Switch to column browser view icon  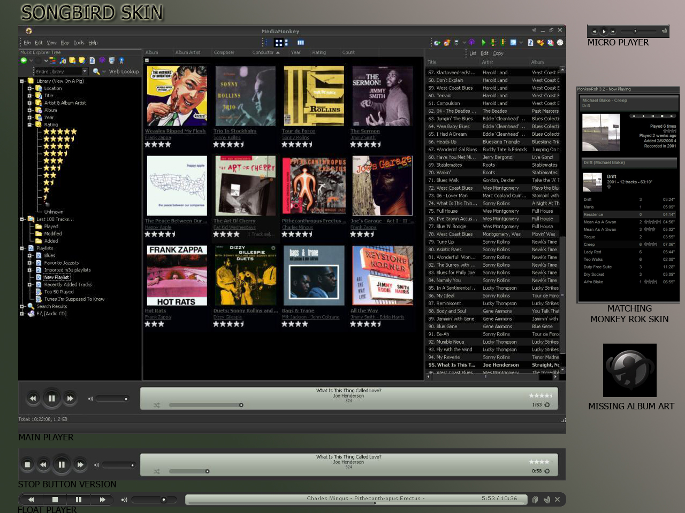[x=301, y=42]
